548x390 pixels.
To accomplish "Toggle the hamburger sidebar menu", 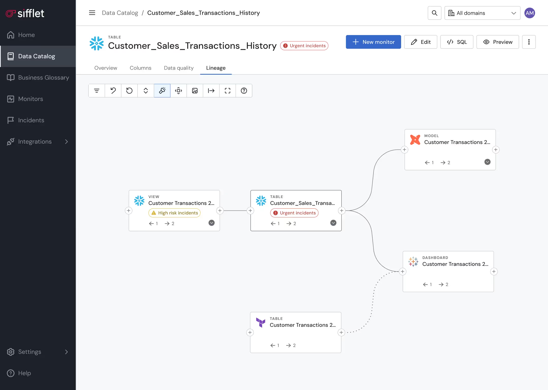I will (92, 13).
